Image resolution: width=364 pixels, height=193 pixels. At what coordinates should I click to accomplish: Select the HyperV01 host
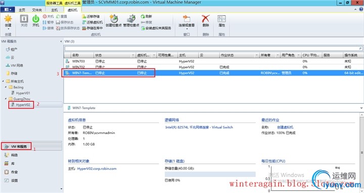[x=21, y=93]
